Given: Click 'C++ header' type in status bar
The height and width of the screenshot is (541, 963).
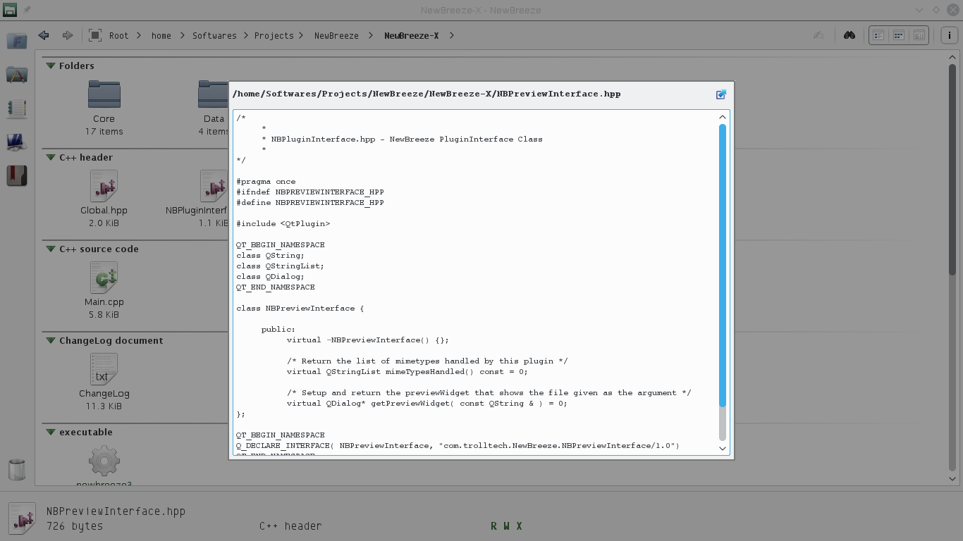Looking at the screenshot, I should 290,526.
